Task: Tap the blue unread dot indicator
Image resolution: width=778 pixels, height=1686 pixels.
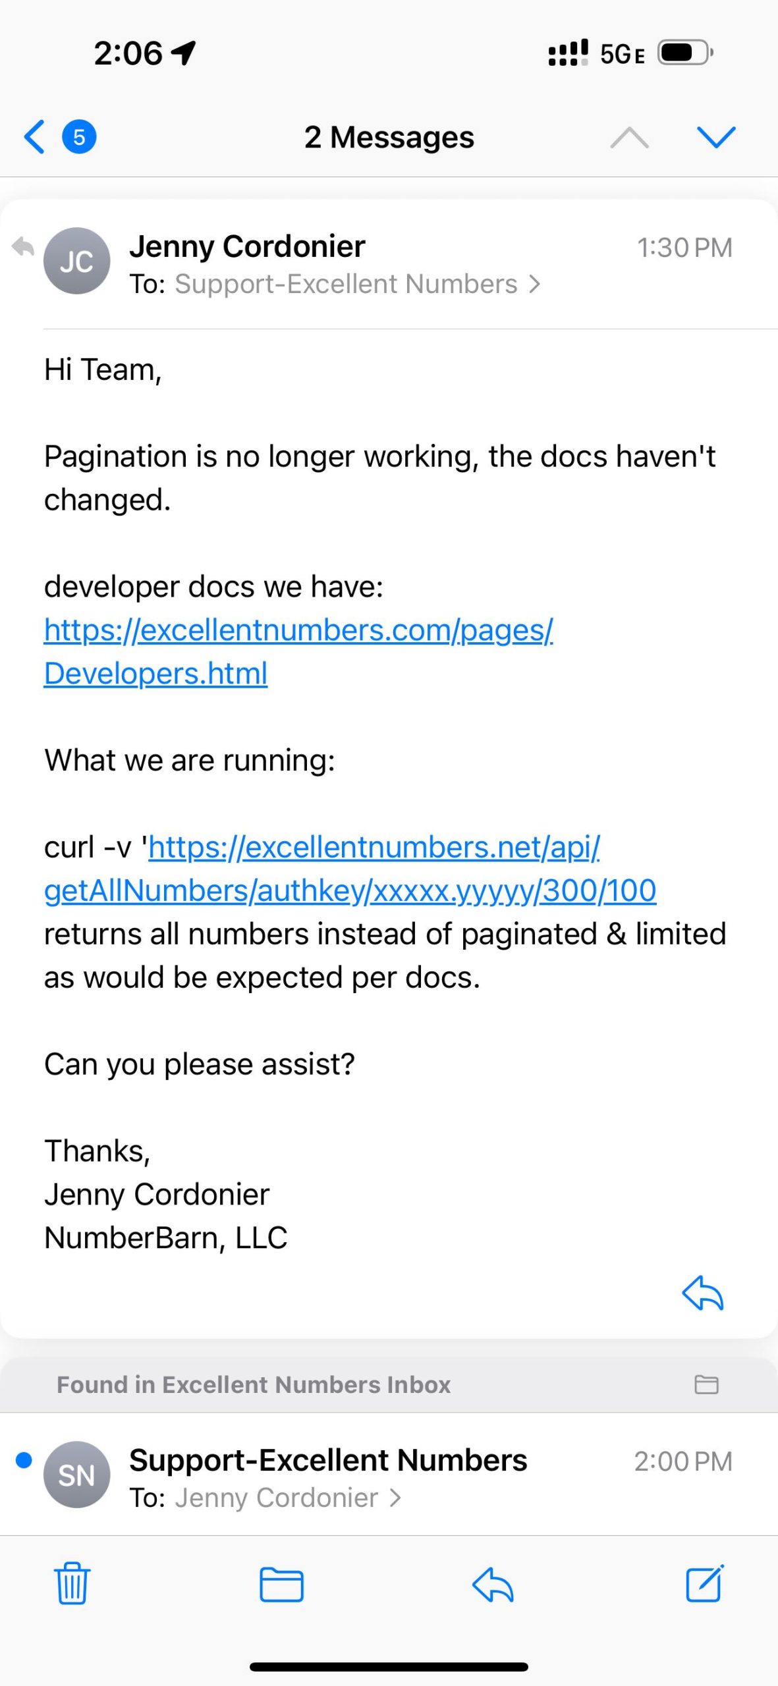Action: (x=24, y=1461)
